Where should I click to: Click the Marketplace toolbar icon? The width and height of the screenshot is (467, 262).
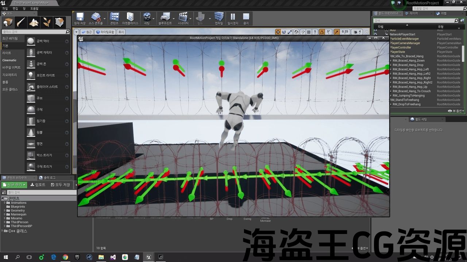(130, 18)
